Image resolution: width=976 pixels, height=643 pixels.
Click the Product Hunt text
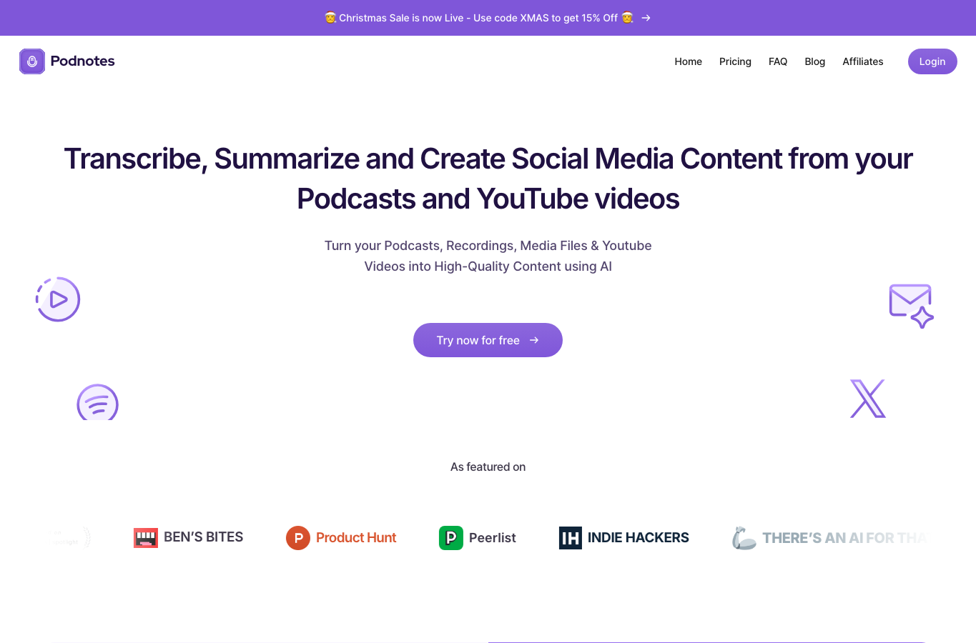(x=356, y=538)
